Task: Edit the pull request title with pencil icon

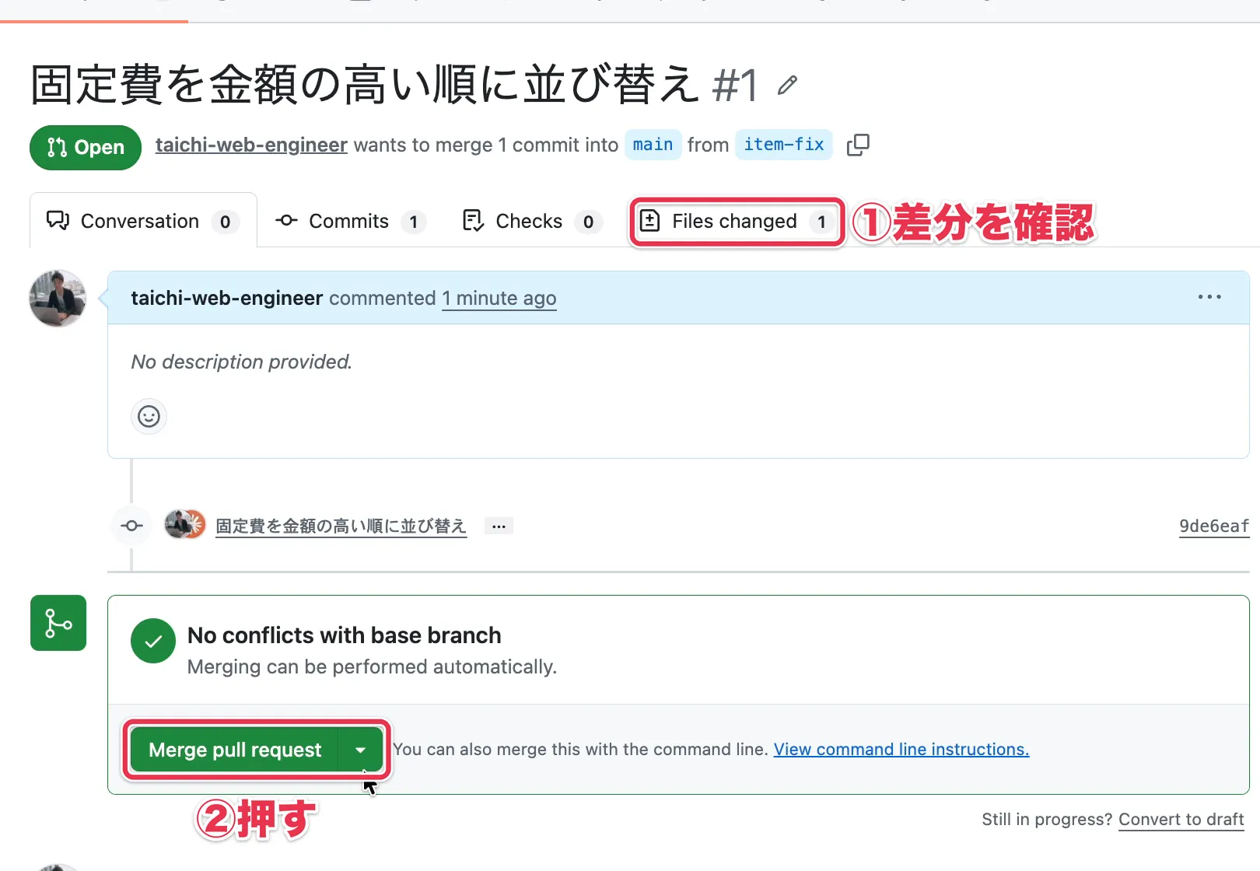Action: pos(787,85)
